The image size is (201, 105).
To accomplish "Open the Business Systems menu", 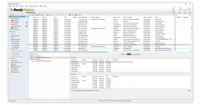I will 34,6.
